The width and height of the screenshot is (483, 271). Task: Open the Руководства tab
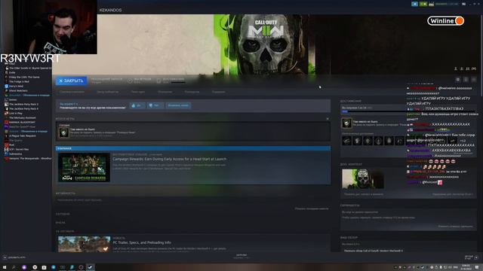192,92
